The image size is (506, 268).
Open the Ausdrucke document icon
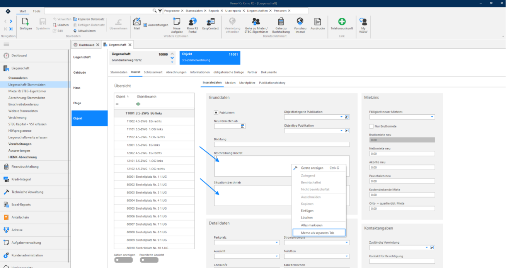point(318,21)
